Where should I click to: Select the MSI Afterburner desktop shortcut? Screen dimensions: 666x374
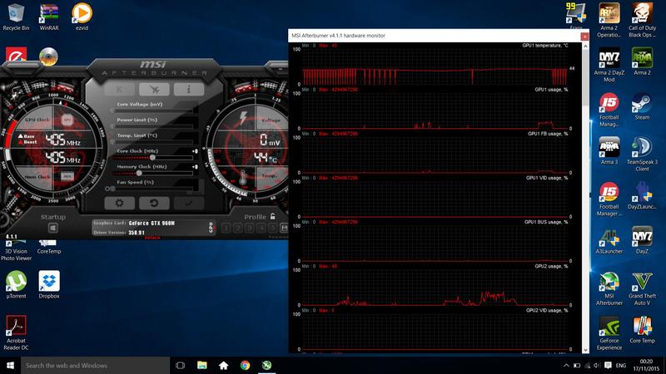point(609,288)
